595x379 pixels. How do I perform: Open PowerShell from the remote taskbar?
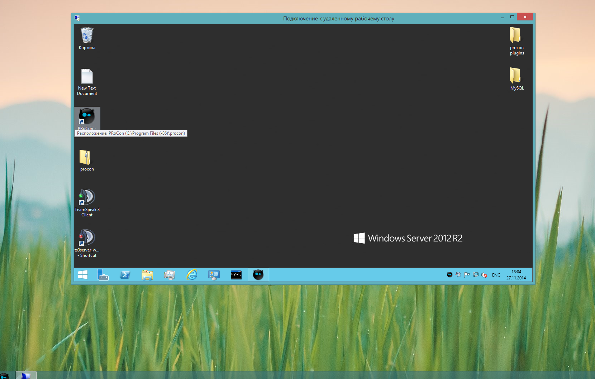point(125,275)
